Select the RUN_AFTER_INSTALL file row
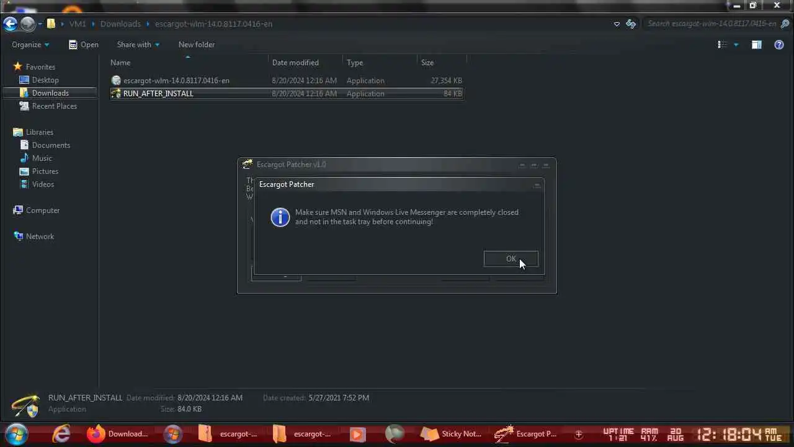The image size is (794, 447). tap(287, 94)
